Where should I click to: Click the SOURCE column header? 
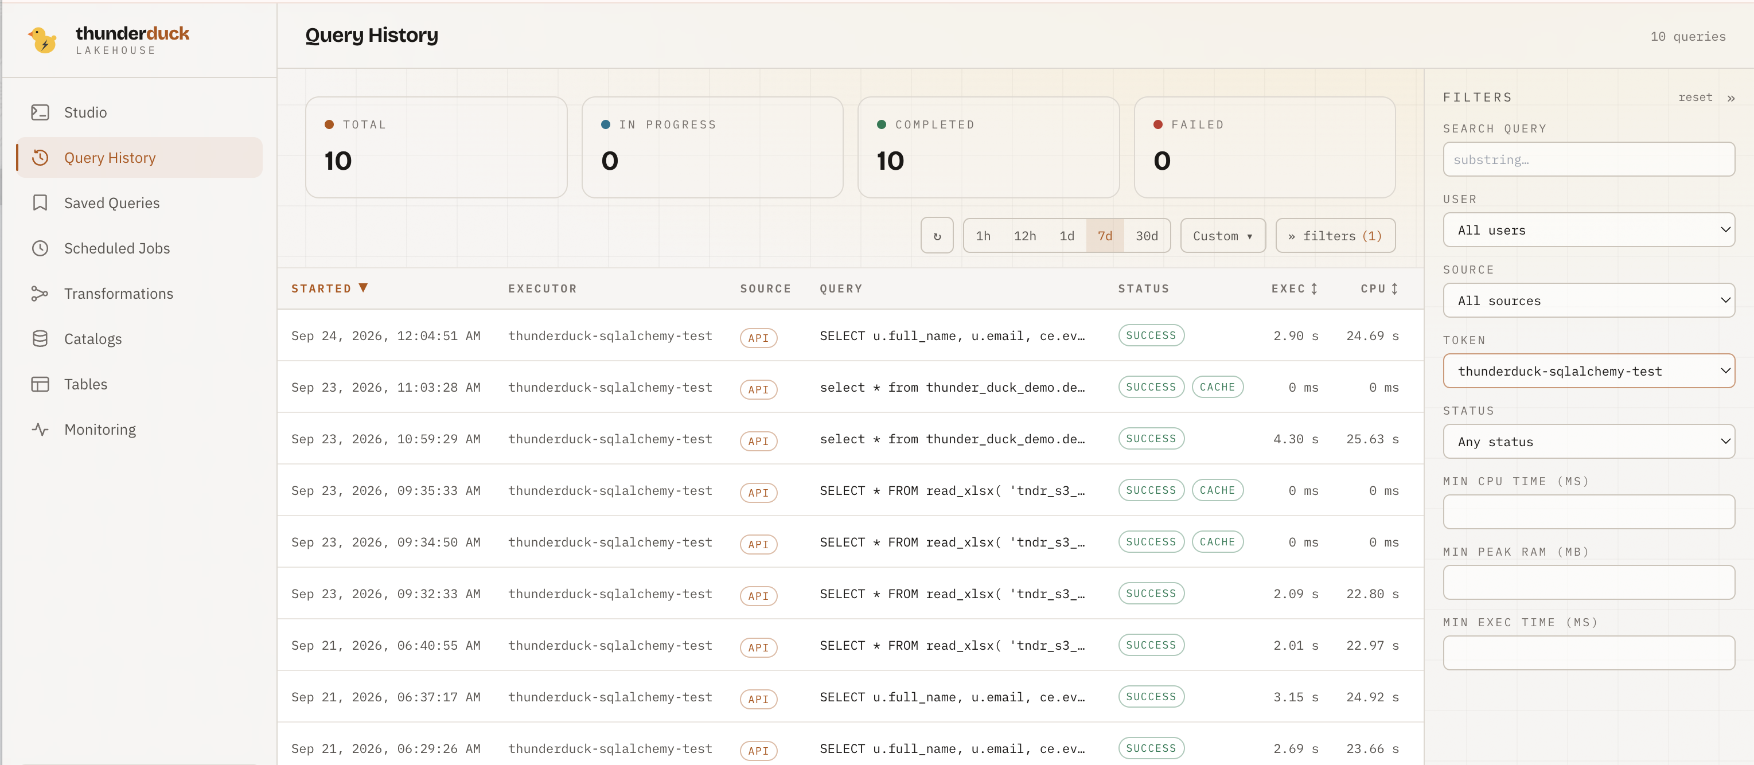(765, 288)
